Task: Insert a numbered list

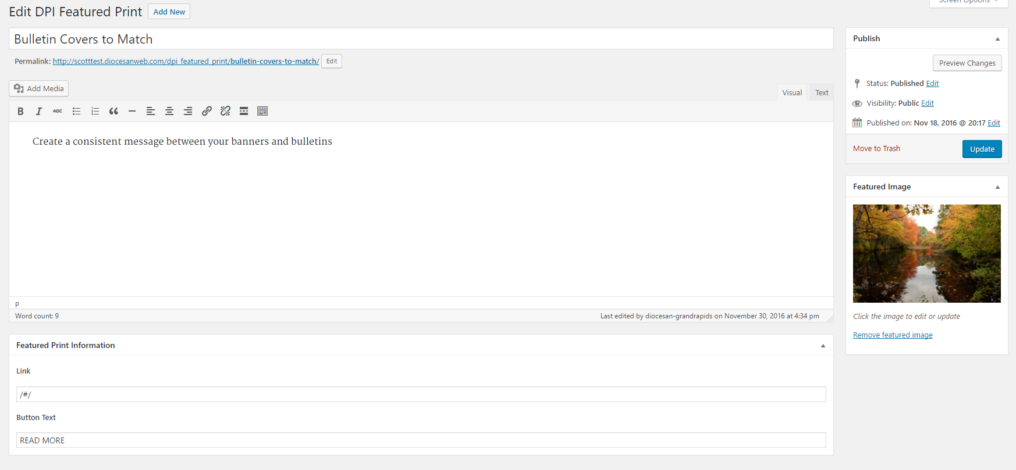Action: click(95, 112)
